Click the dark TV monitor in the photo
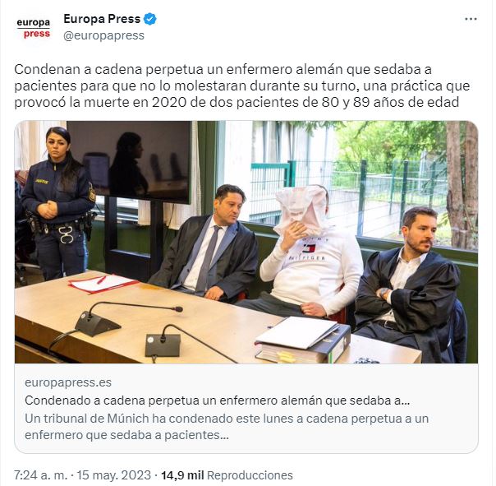496x486 pixels. [x=129, y=162]
